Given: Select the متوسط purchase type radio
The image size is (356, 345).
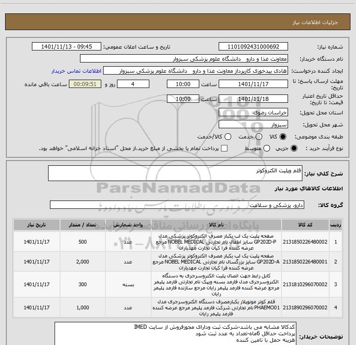Looking at the screenshot, I should point(267,148).
